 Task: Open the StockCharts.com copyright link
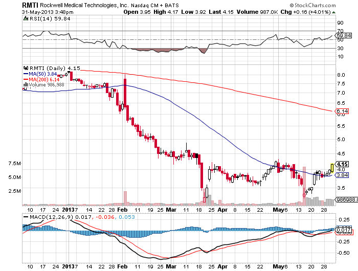tap(312, 5)
